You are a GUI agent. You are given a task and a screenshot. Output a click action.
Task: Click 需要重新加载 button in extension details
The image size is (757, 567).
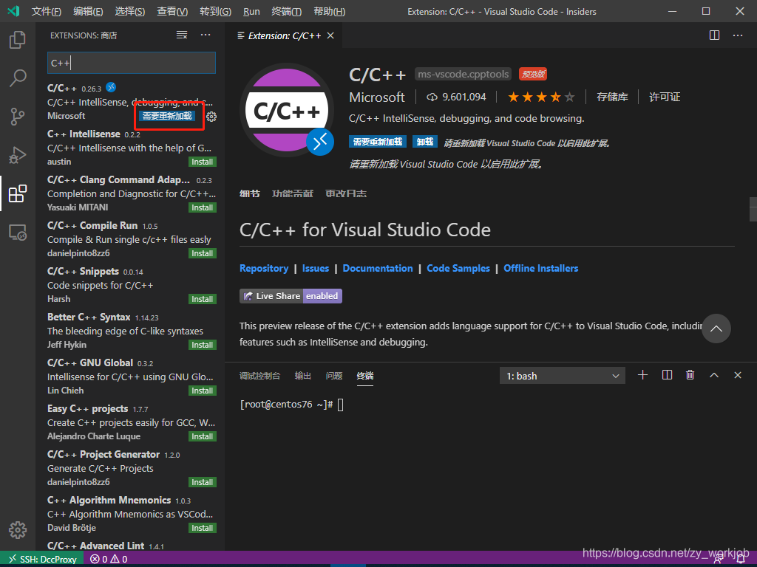[x=378, y=142]
